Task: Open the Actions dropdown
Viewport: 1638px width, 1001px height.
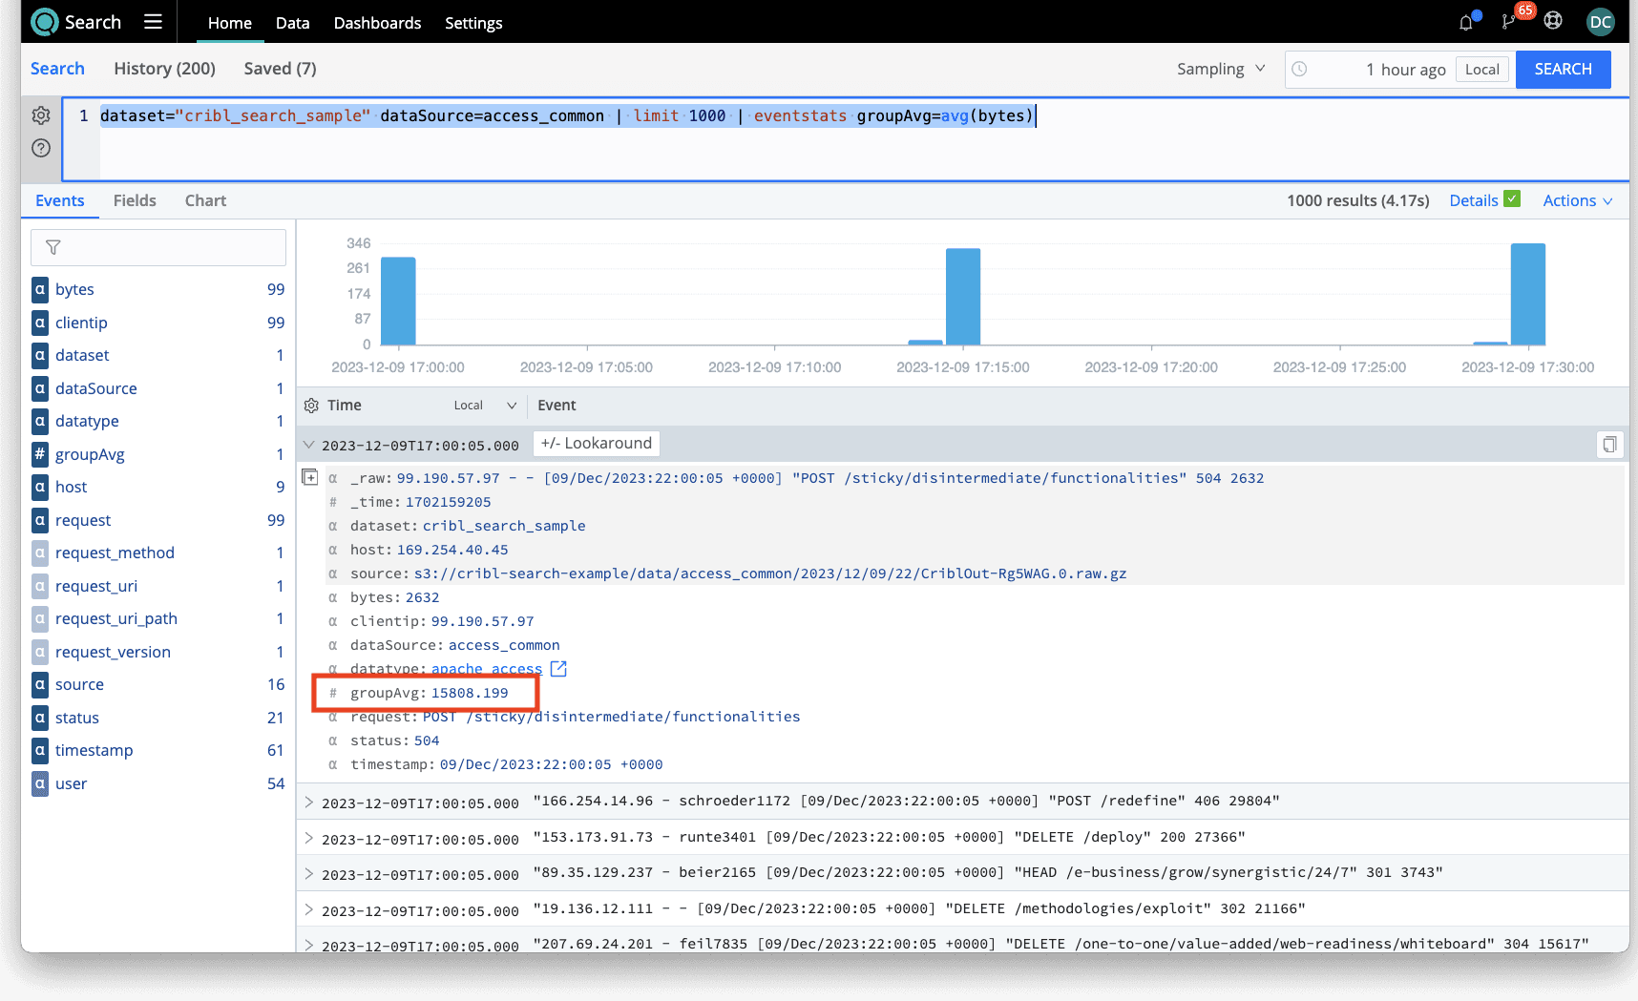Action: coord(1578,200)
